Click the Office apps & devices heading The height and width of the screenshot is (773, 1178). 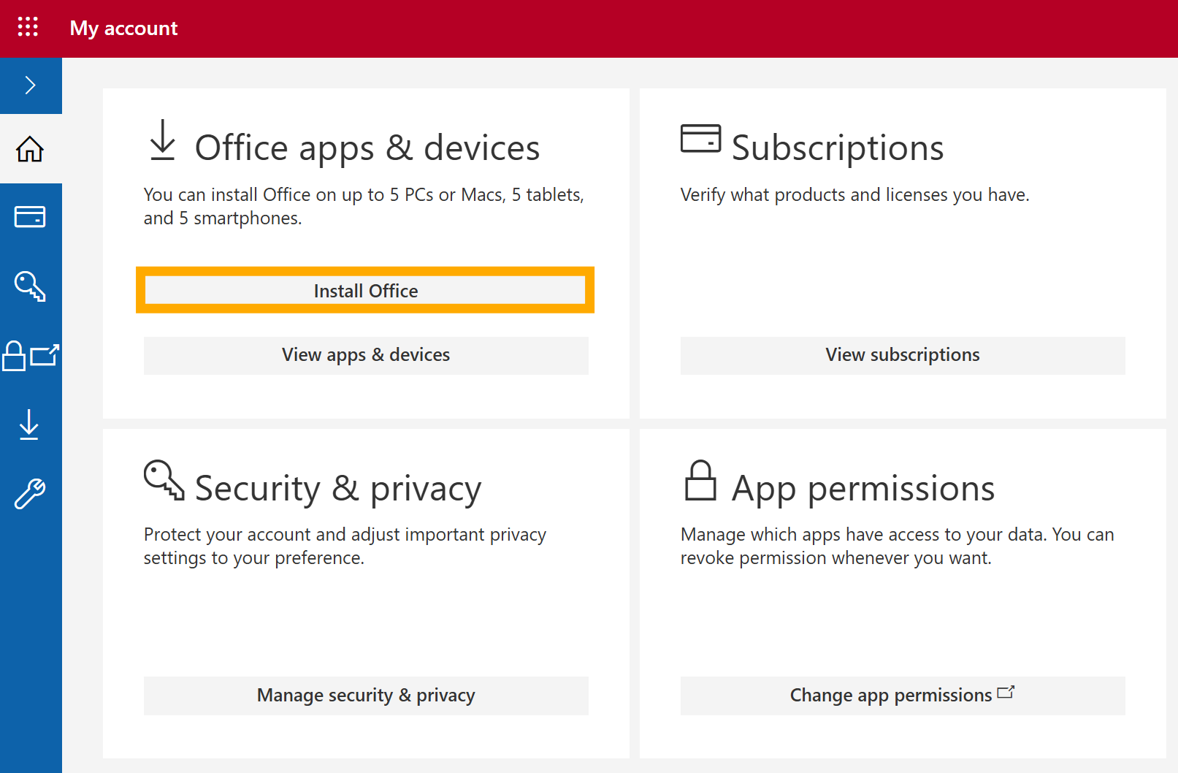coord(367,148)
